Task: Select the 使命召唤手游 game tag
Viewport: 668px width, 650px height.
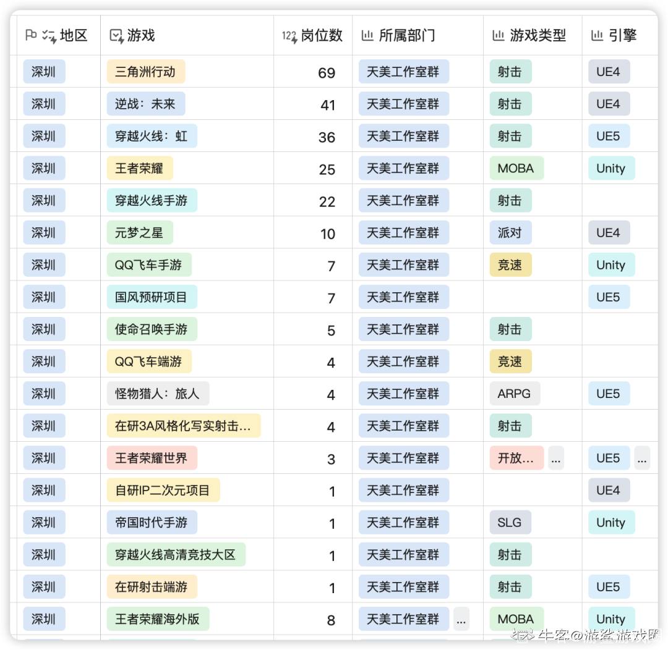Action: pyautogui.click(x=152, y=329)
